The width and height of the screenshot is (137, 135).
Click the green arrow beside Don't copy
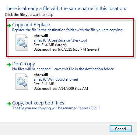point(9,64)
